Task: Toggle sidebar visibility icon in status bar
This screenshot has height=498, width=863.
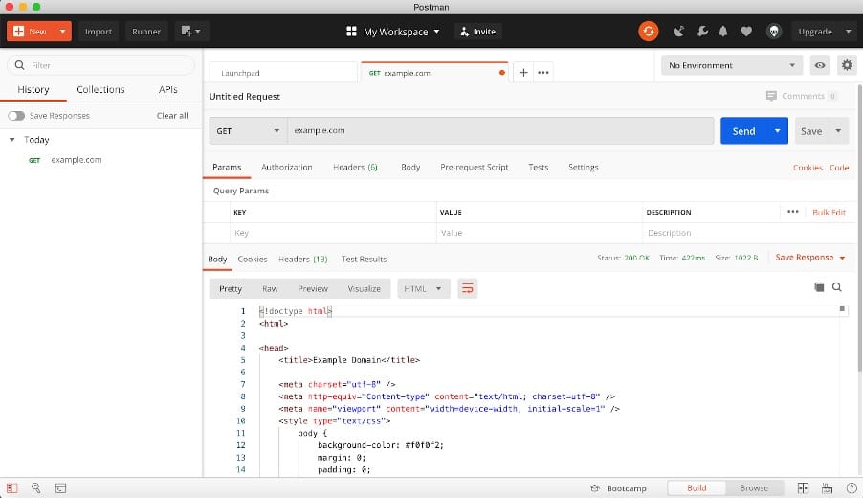Action: [x=12, y=488]
